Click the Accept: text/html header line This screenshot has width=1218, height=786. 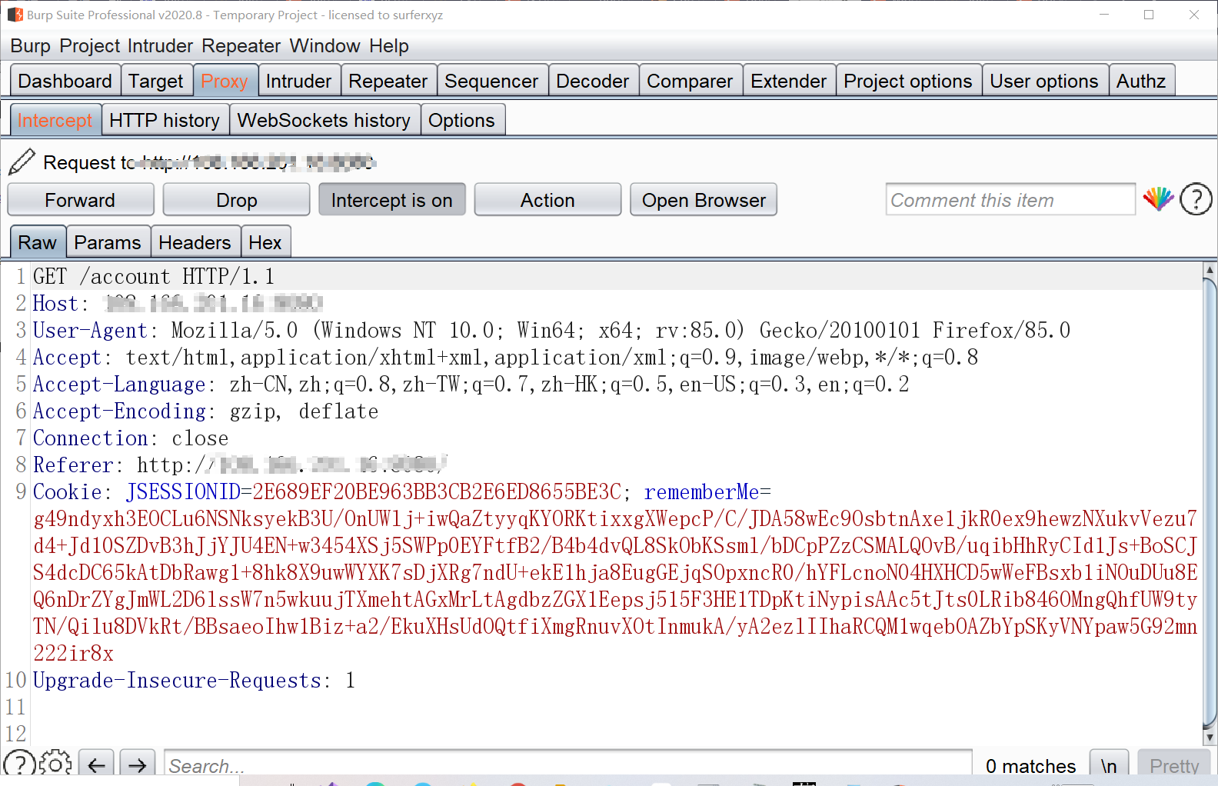[505, 357]
